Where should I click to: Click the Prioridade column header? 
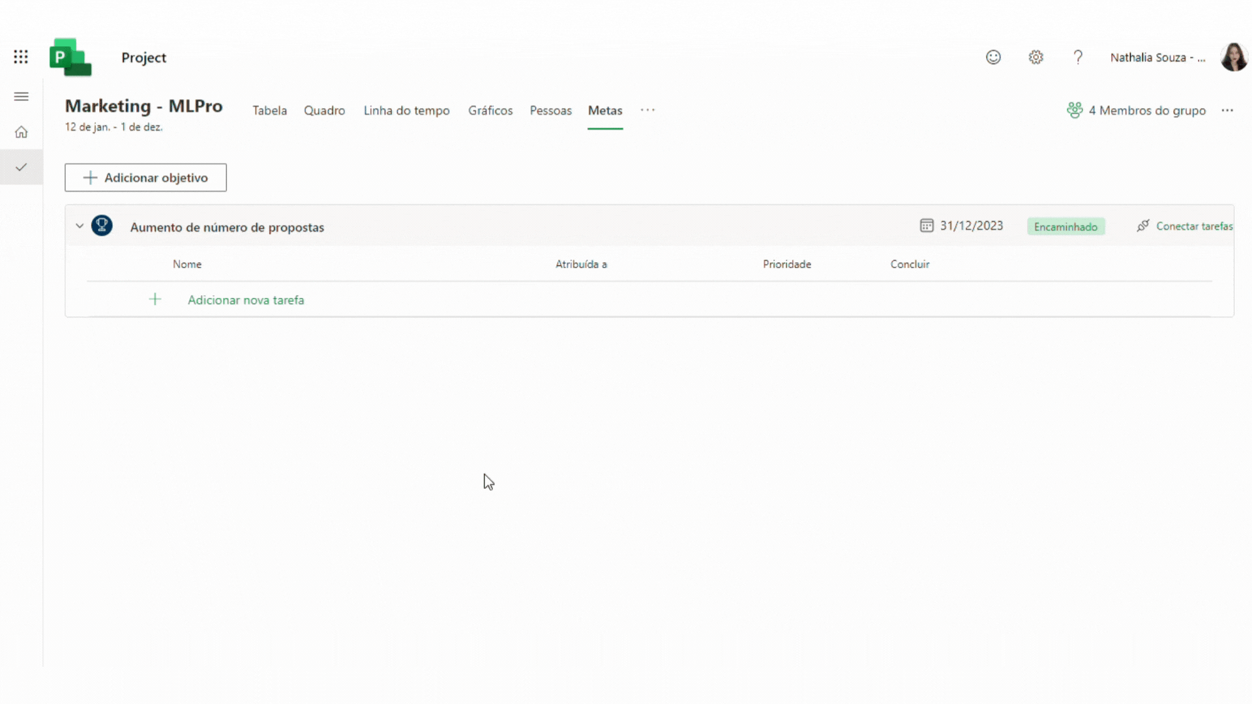[x=787, y=264]
